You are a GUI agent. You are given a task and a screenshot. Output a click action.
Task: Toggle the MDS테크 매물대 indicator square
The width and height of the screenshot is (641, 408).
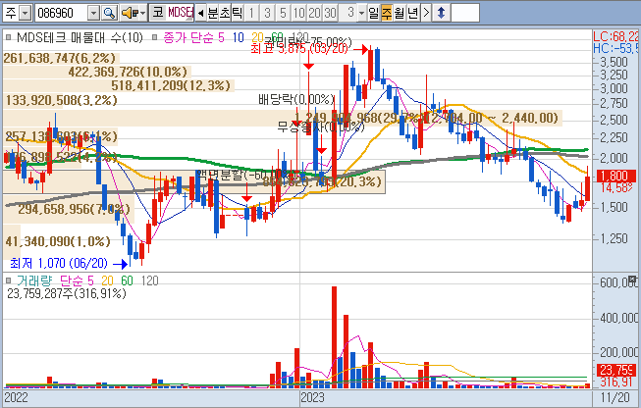[8, 38]
